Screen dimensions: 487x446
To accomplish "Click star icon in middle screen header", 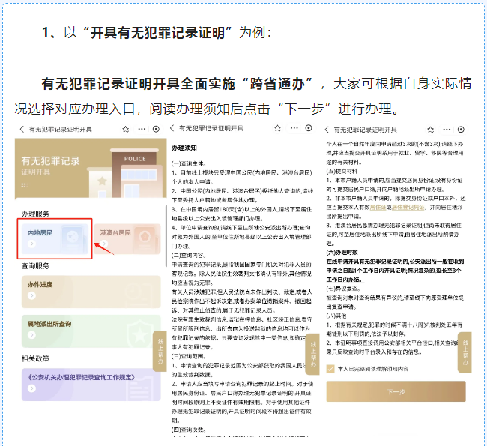I will [x=276, y=129].
